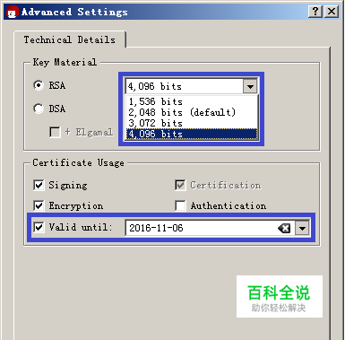Pick the highlighted 4,096 bits option
Screen dimensions: 345x340
click(x=192, y=134)
